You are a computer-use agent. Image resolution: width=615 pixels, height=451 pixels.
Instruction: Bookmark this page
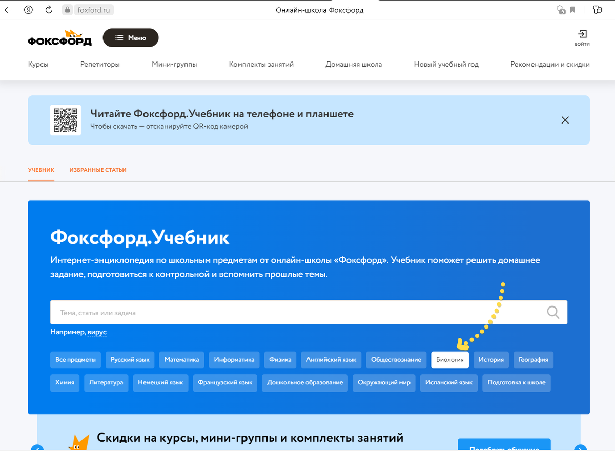[x=572, y=10]
